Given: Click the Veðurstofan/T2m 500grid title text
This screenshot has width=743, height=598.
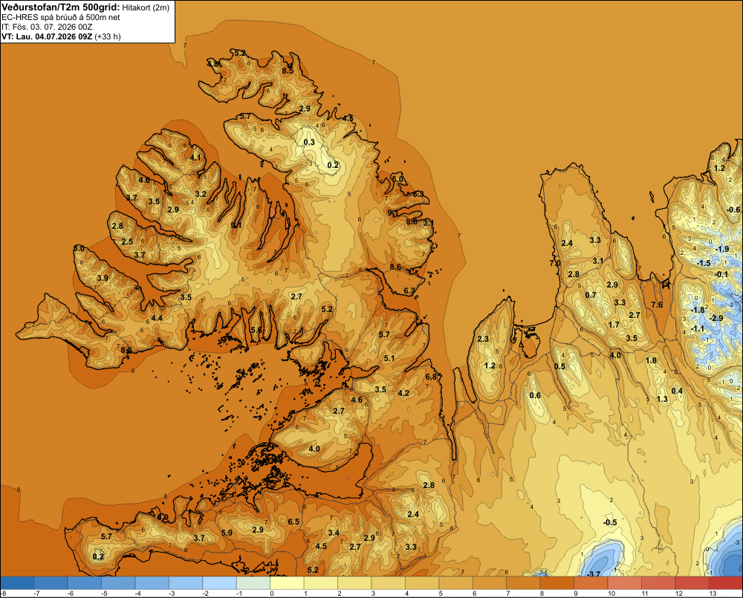Looking at the screenshot, I should click(60, 7).
